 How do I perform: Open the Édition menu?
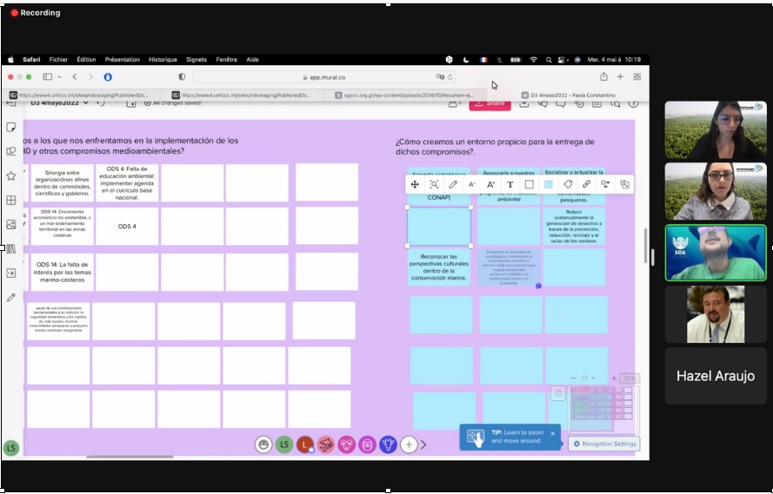pyautogui.click(x=86, y=60)
